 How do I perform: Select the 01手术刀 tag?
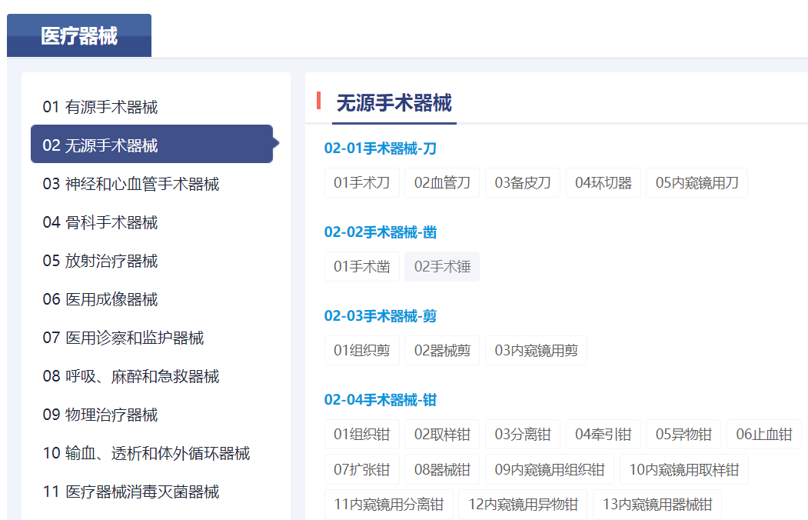(361, 182)
